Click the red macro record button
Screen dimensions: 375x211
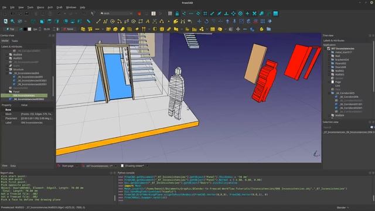(x=139, y=13)
